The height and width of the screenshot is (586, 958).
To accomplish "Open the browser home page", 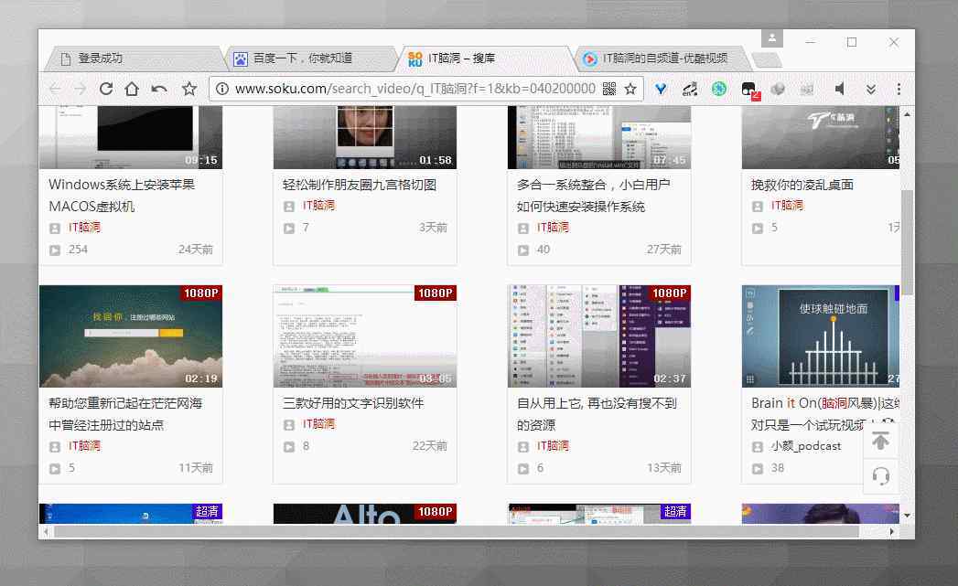I will [132, 89].
